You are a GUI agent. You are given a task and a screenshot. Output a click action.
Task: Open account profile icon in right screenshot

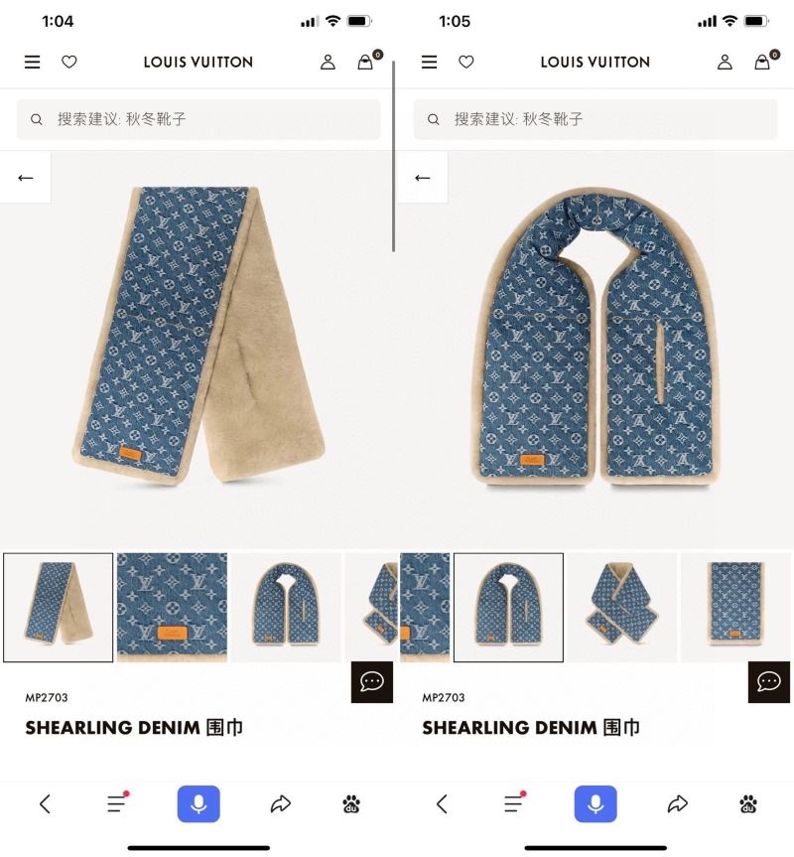[725, 62]
